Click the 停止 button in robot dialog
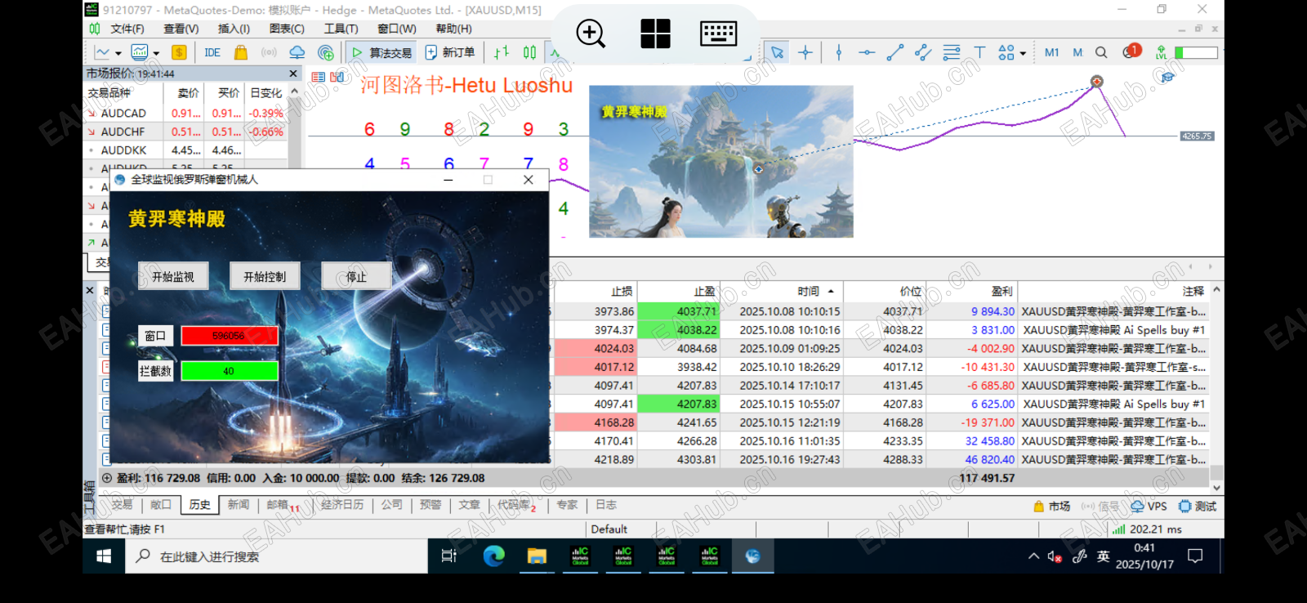The width and height of the screenshot is (1307, 603). coord(356,277)
